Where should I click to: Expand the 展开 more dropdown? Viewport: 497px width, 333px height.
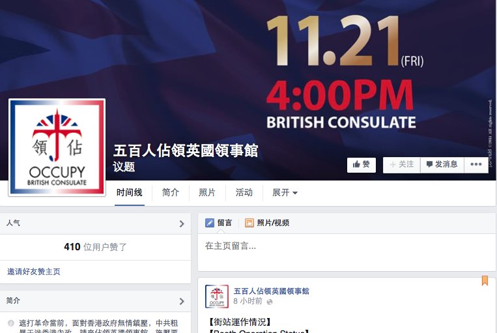tap(285, 192)
